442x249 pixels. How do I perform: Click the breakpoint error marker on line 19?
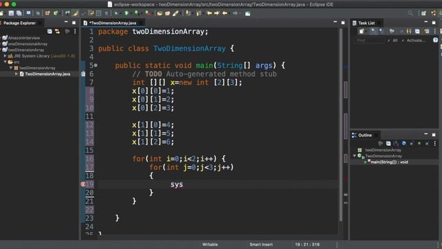tap(83, 184)
